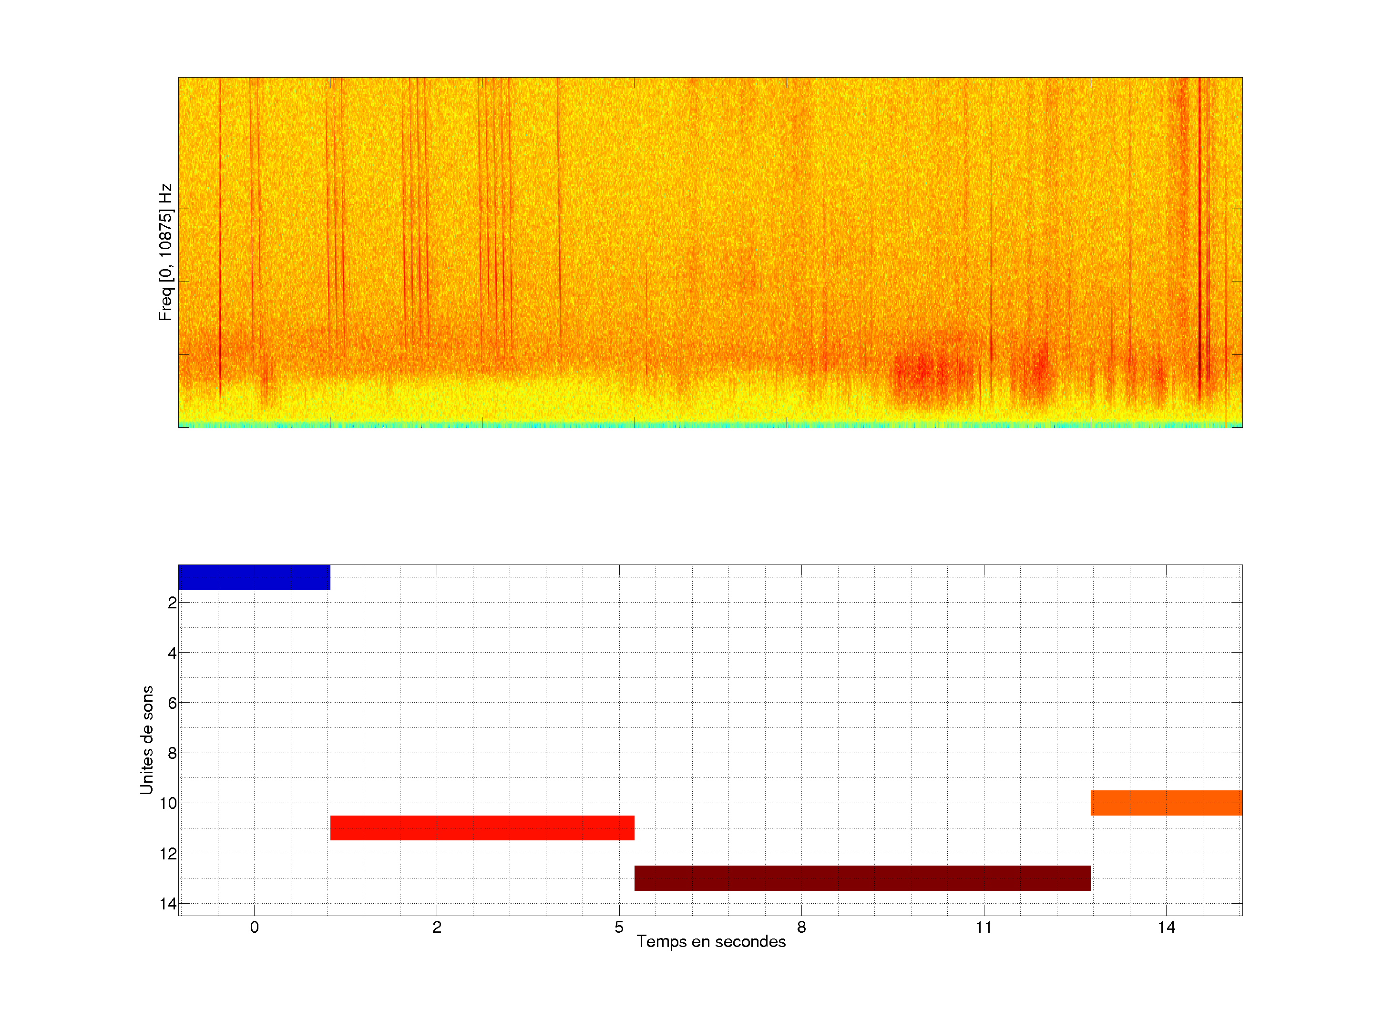Click the x-axis tick label 5
Image resolution: width=1373 pixels, height=1029 pixels.
point(619,927)
